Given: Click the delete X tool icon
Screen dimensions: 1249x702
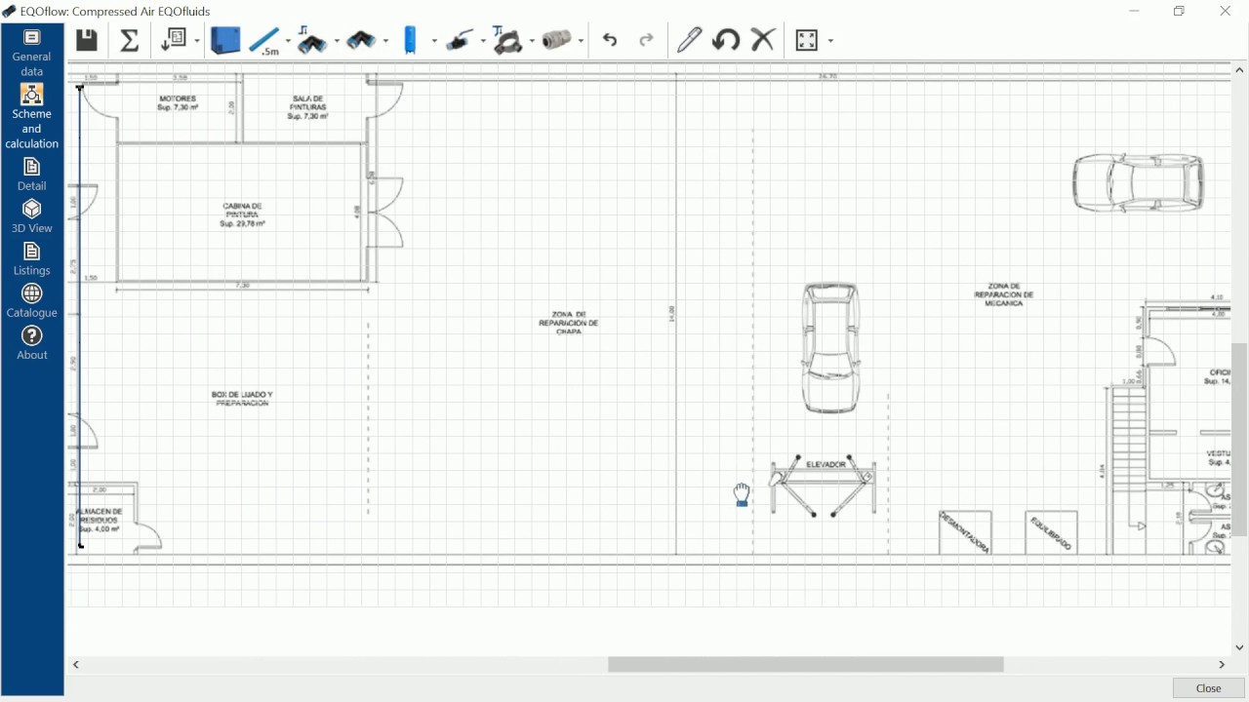Looking at the screenshot, I should pyautogui.click(x=762, y=40).
